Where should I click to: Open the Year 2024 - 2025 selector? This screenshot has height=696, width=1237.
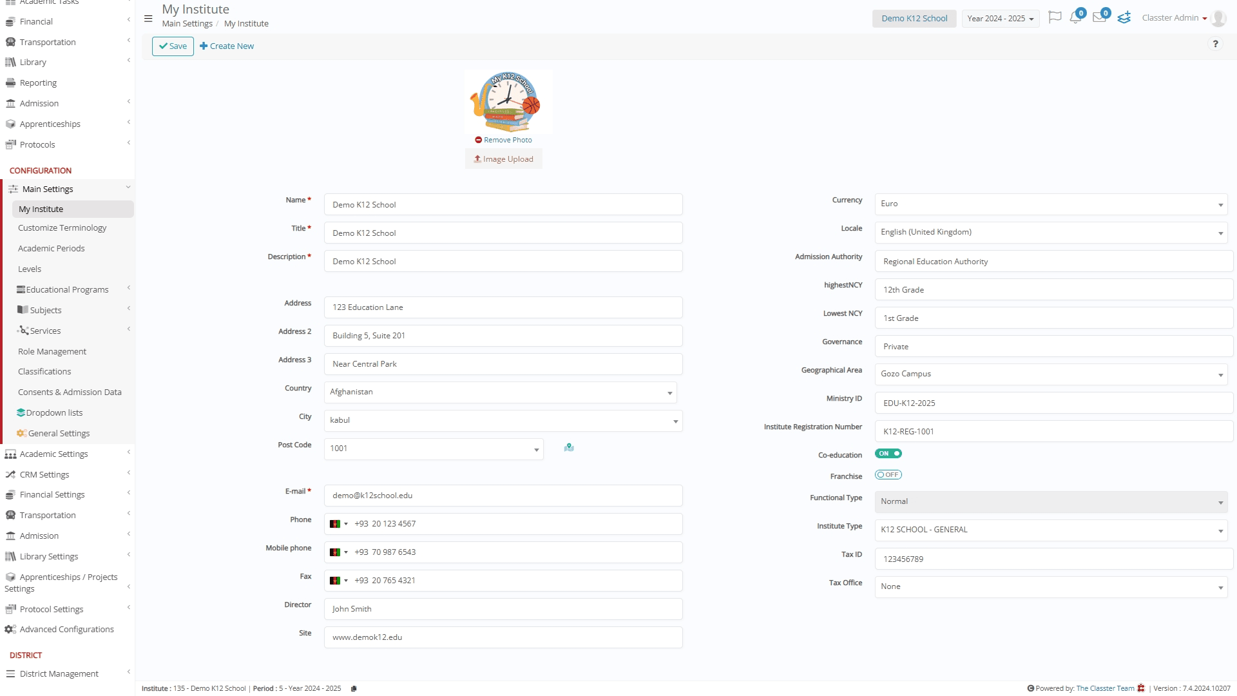[1000, 19]
